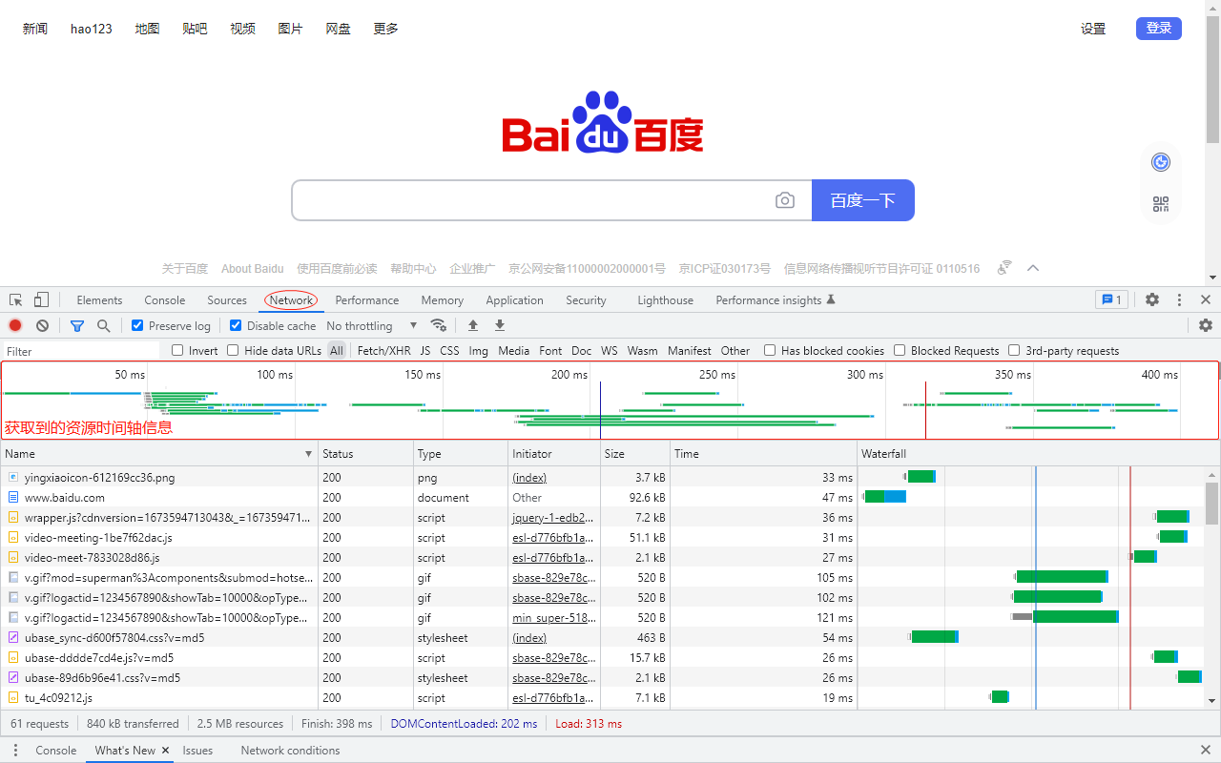Open the No throttling dropdown
Viewport: 1221px width, 763px height.
(372, 325)
